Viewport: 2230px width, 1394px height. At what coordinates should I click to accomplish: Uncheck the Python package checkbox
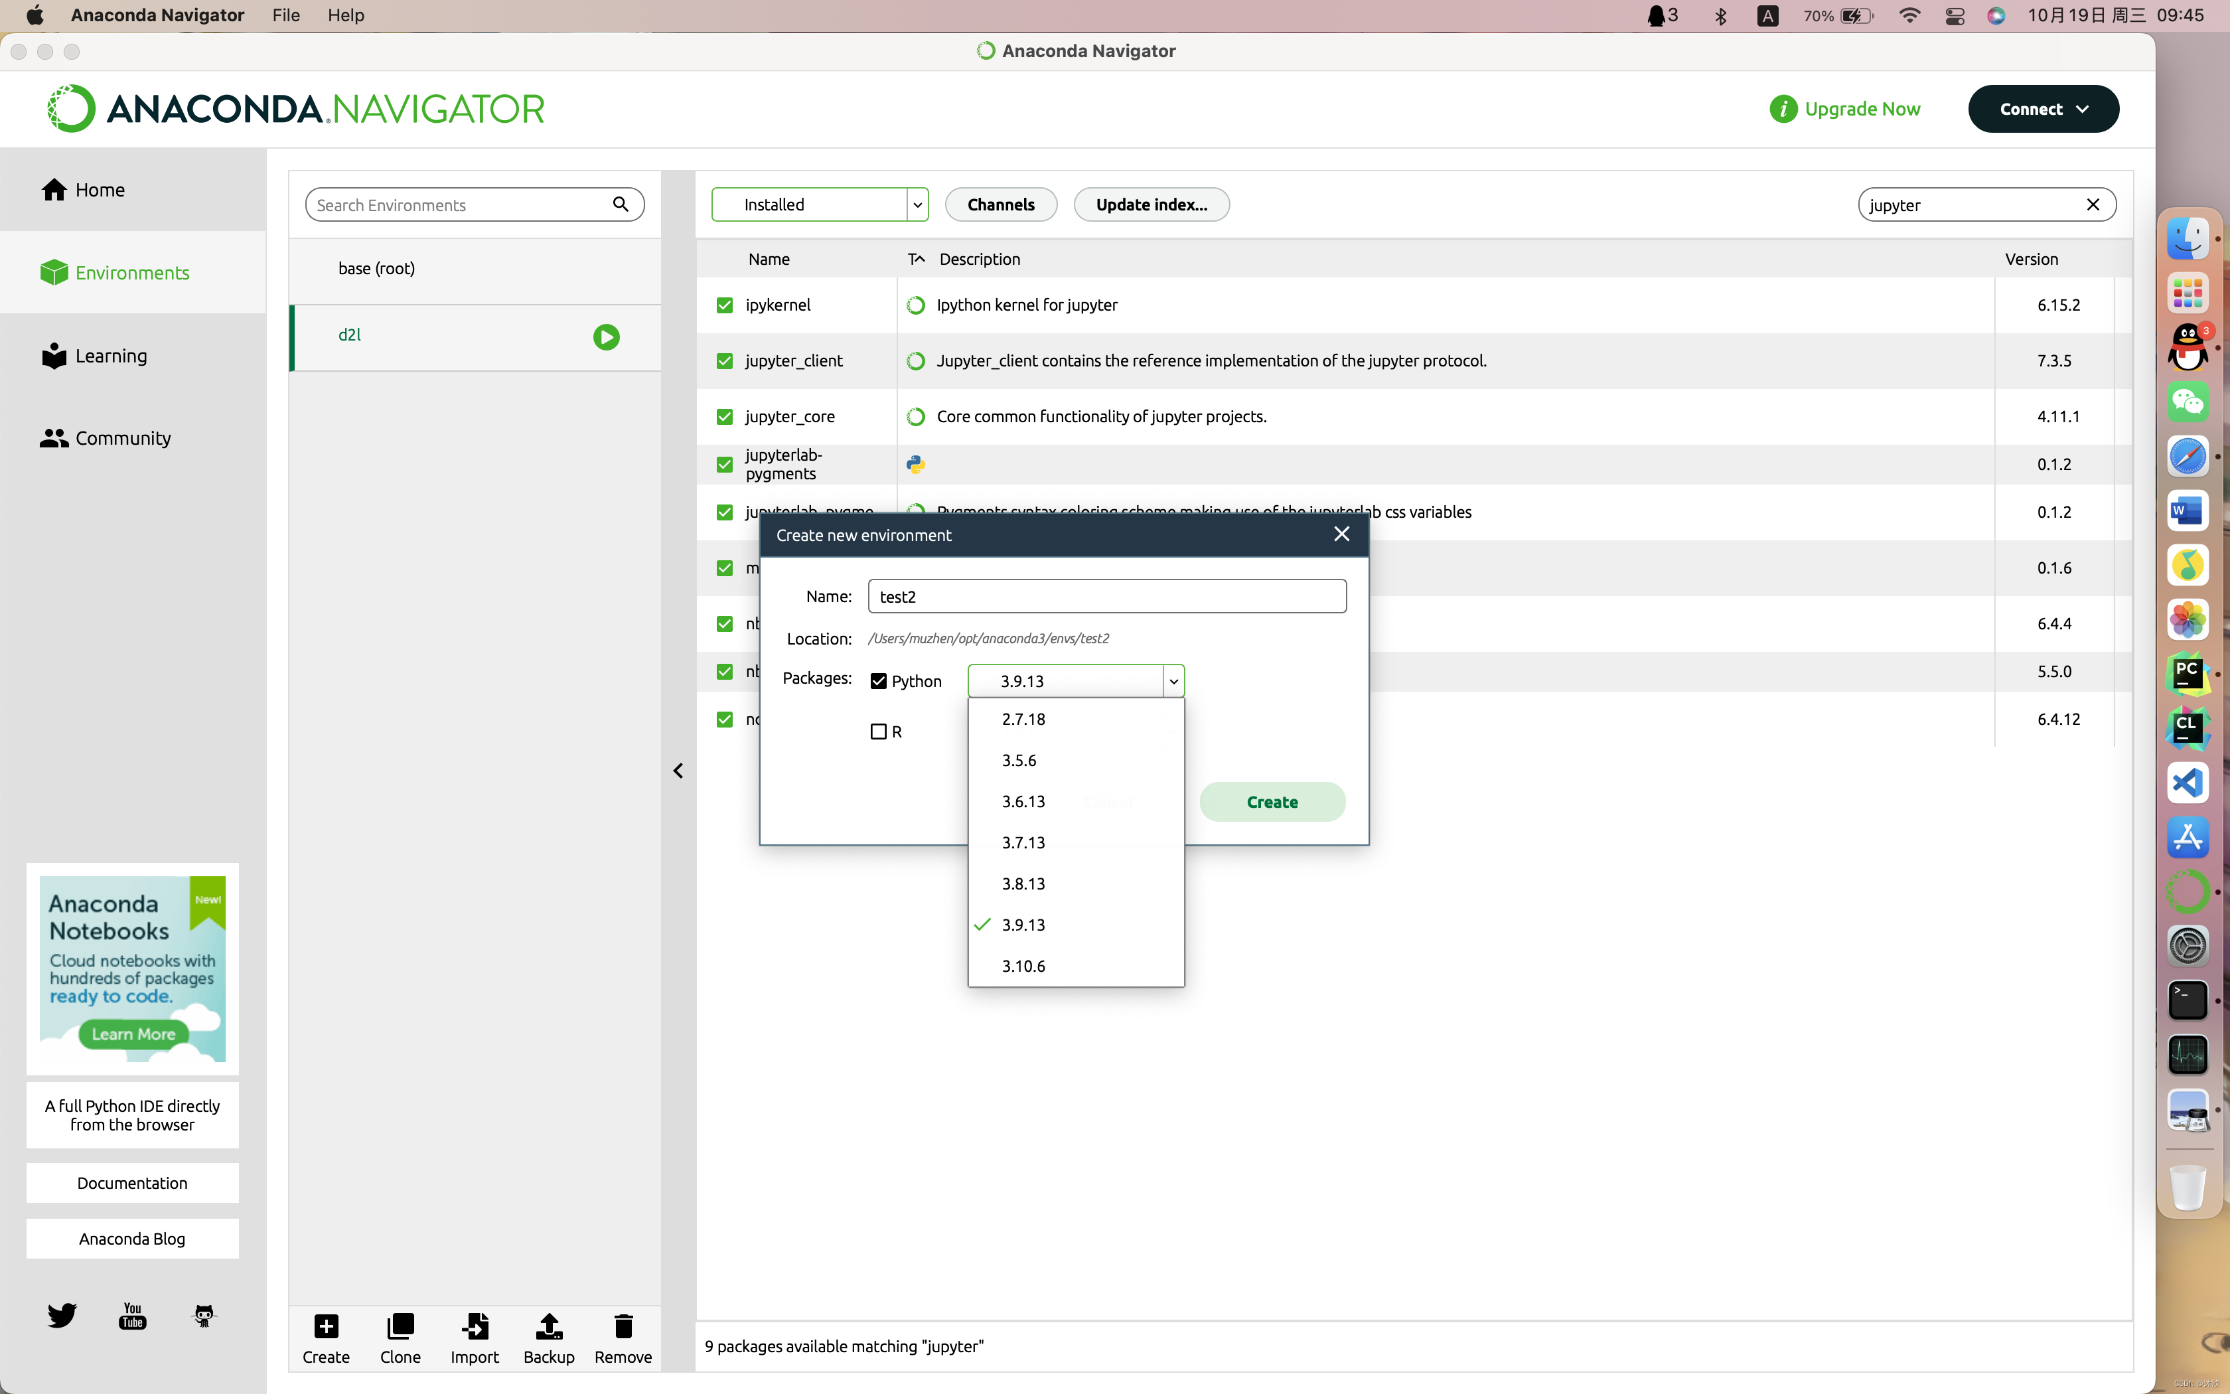(x=878, y=681)
